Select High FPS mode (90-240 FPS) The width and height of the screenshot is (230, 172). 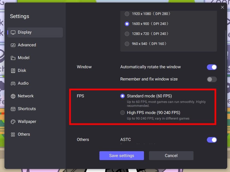point(123,113)
